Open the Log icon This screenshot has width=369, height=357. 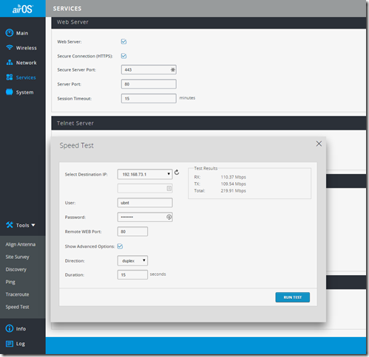10,344
